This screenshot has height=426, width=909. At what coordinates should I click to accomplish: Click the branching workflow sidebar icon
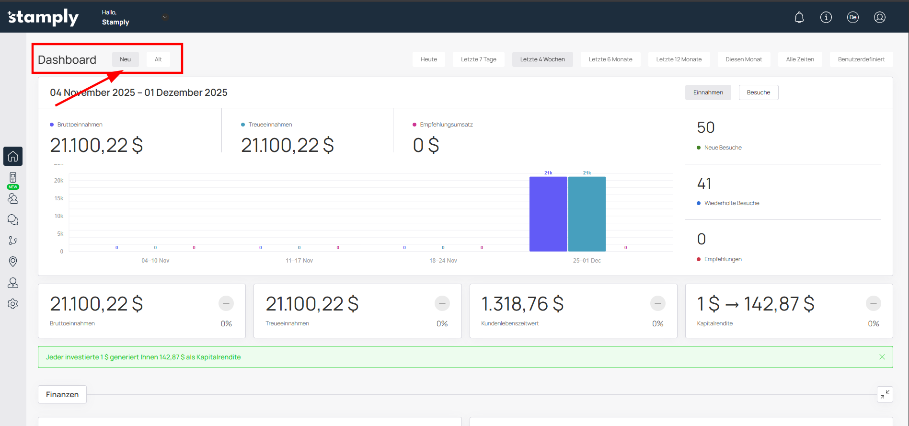point(13,241)
